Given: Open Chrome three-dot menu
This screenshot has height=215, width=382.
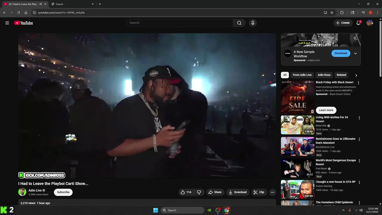Looking at the screenshot, I should [x=378, y=13].
